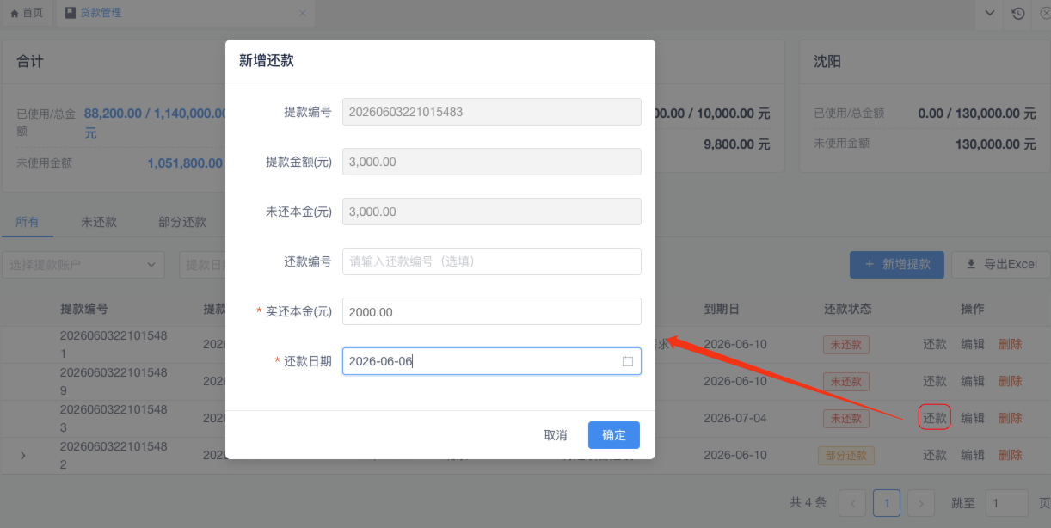Click 编辑 for the 部分还款 row
This screenshot has width=1051, height=528.
[x=973, y=455]
